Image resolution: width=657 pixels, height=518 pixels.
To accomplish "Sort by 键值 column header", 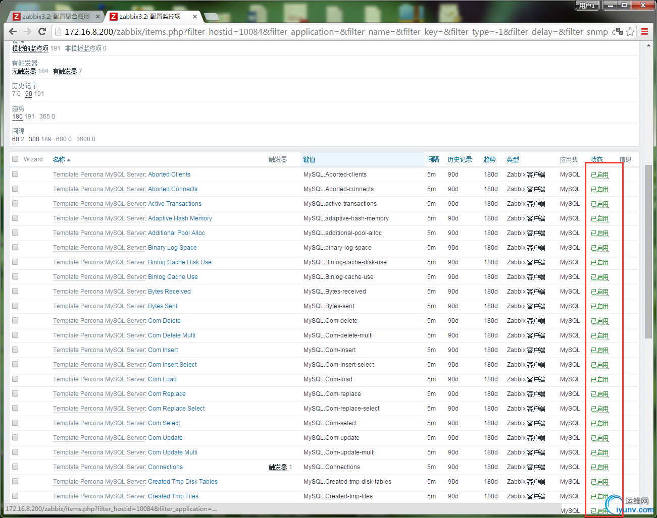I will coord(309,159).
